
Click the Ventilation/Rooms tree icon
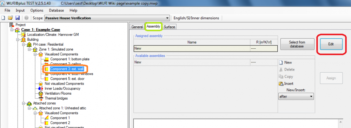pyautogui.click(x=40, y=93)
